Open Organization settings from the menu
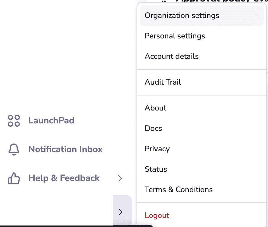The width and height of the screenshot is (268, 227). click(202, 16)
